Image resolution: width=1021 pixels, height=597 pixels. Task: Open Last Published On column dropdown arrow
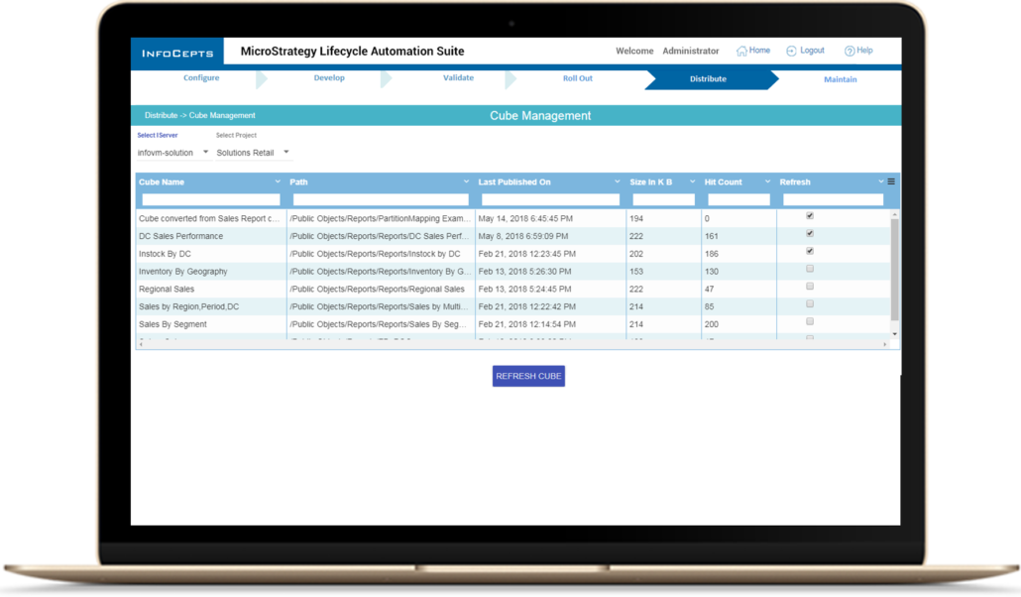618,182
